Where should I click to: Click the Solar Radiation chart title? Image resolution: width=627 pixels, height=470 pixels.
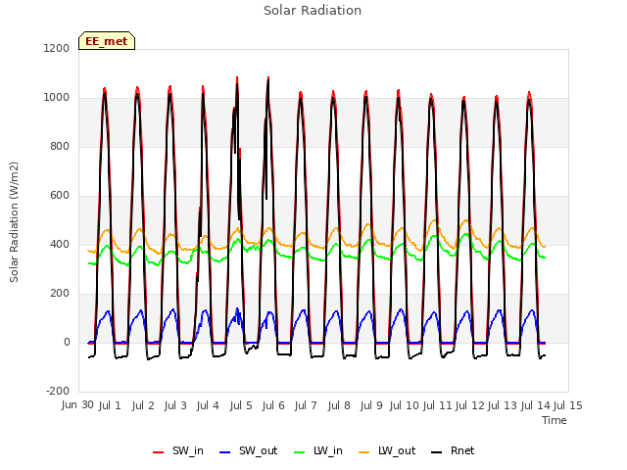pyautogui.click(x=313, y=11)
